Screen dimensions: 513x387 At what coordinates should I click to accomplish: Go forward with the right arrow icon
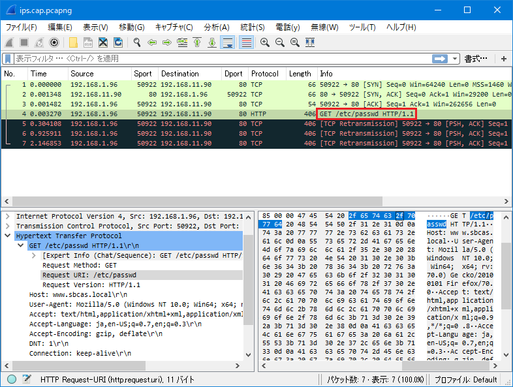(167, 42)
